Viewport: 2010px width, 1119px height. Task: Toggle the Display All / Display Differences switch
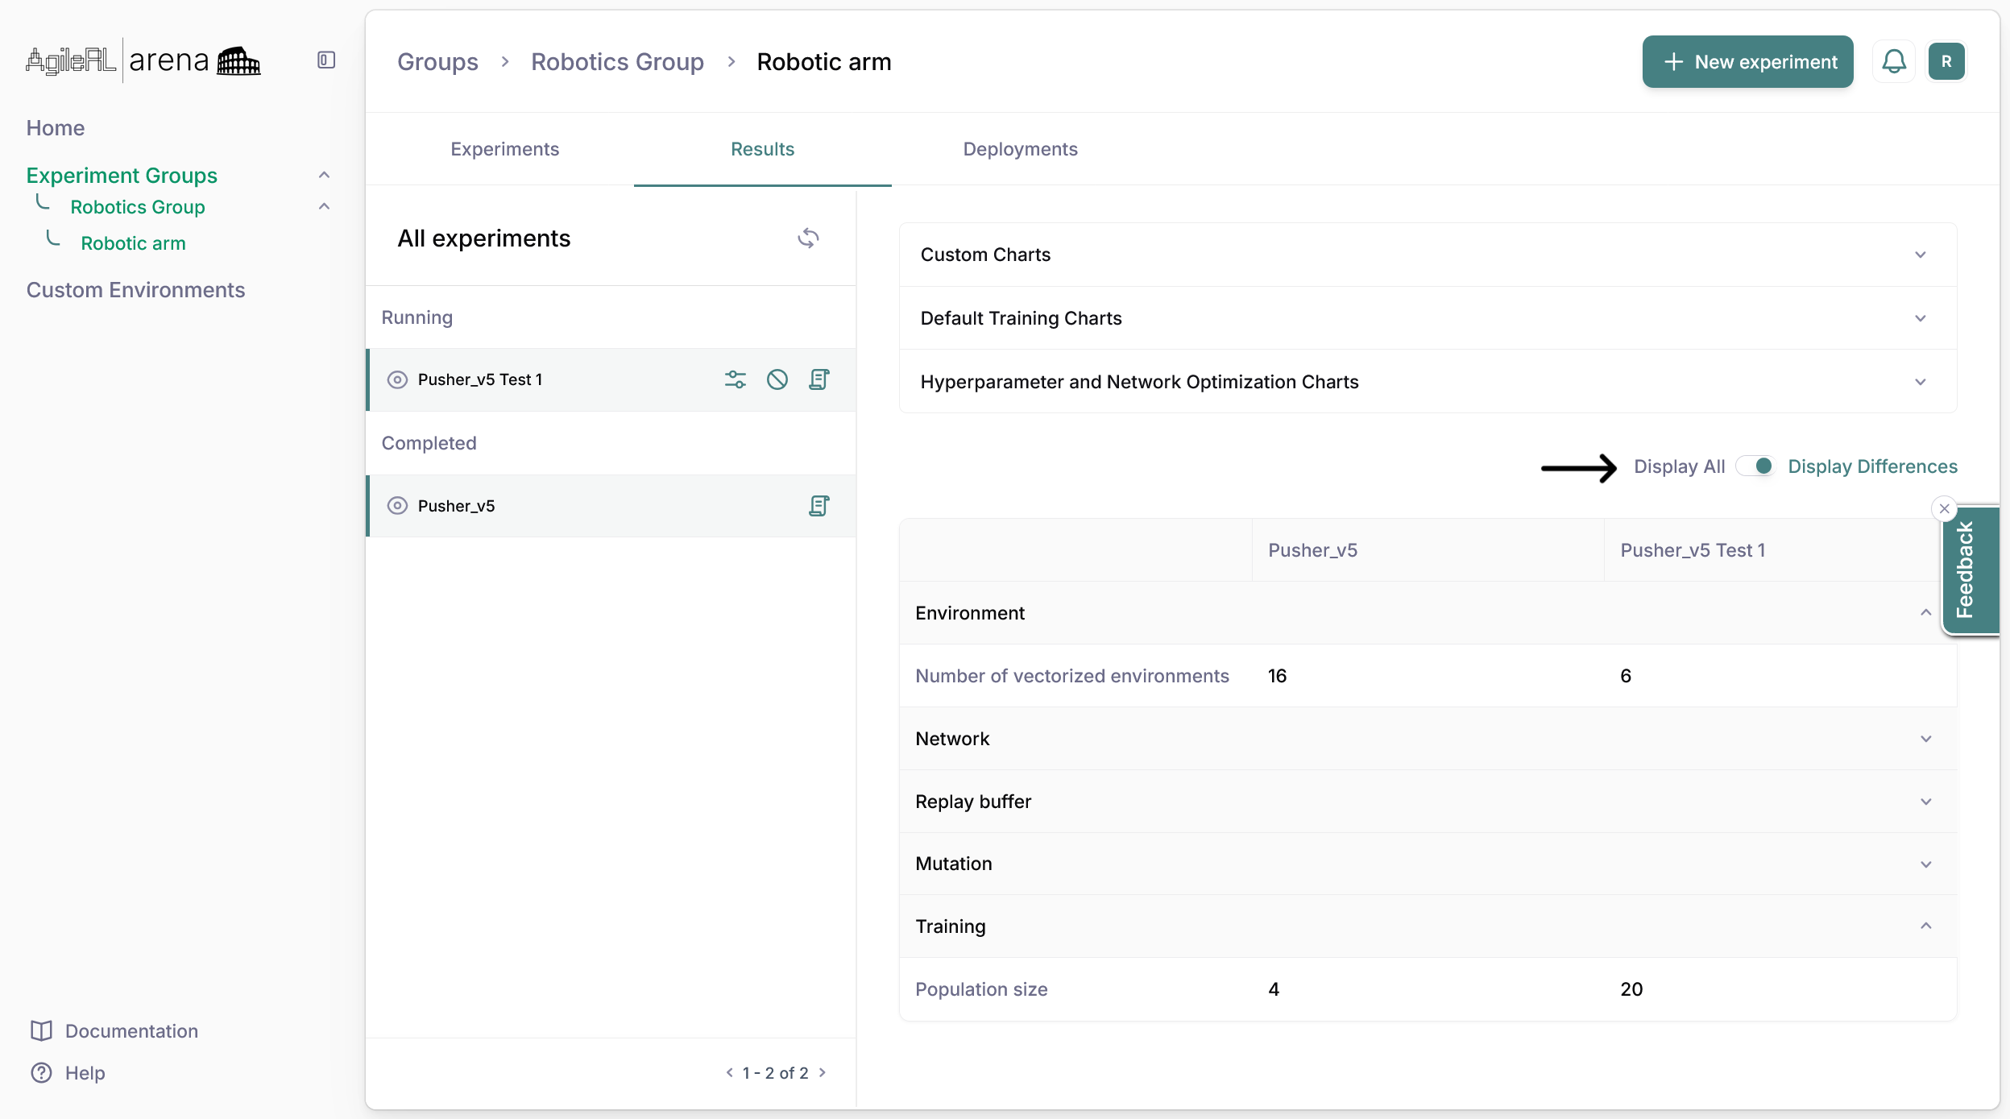[1755, 466]
